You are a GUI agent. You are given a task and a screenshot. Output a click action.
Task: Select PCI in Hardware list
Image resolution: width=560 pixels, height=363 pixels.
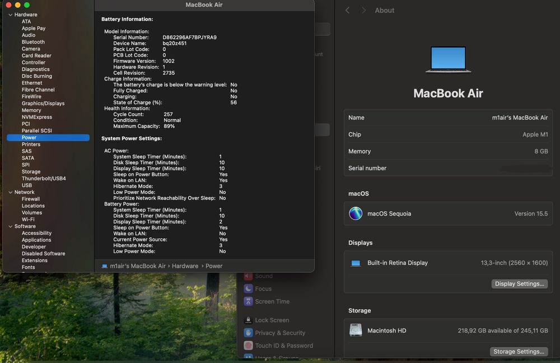pyautogui.click(x=26, y=124)
